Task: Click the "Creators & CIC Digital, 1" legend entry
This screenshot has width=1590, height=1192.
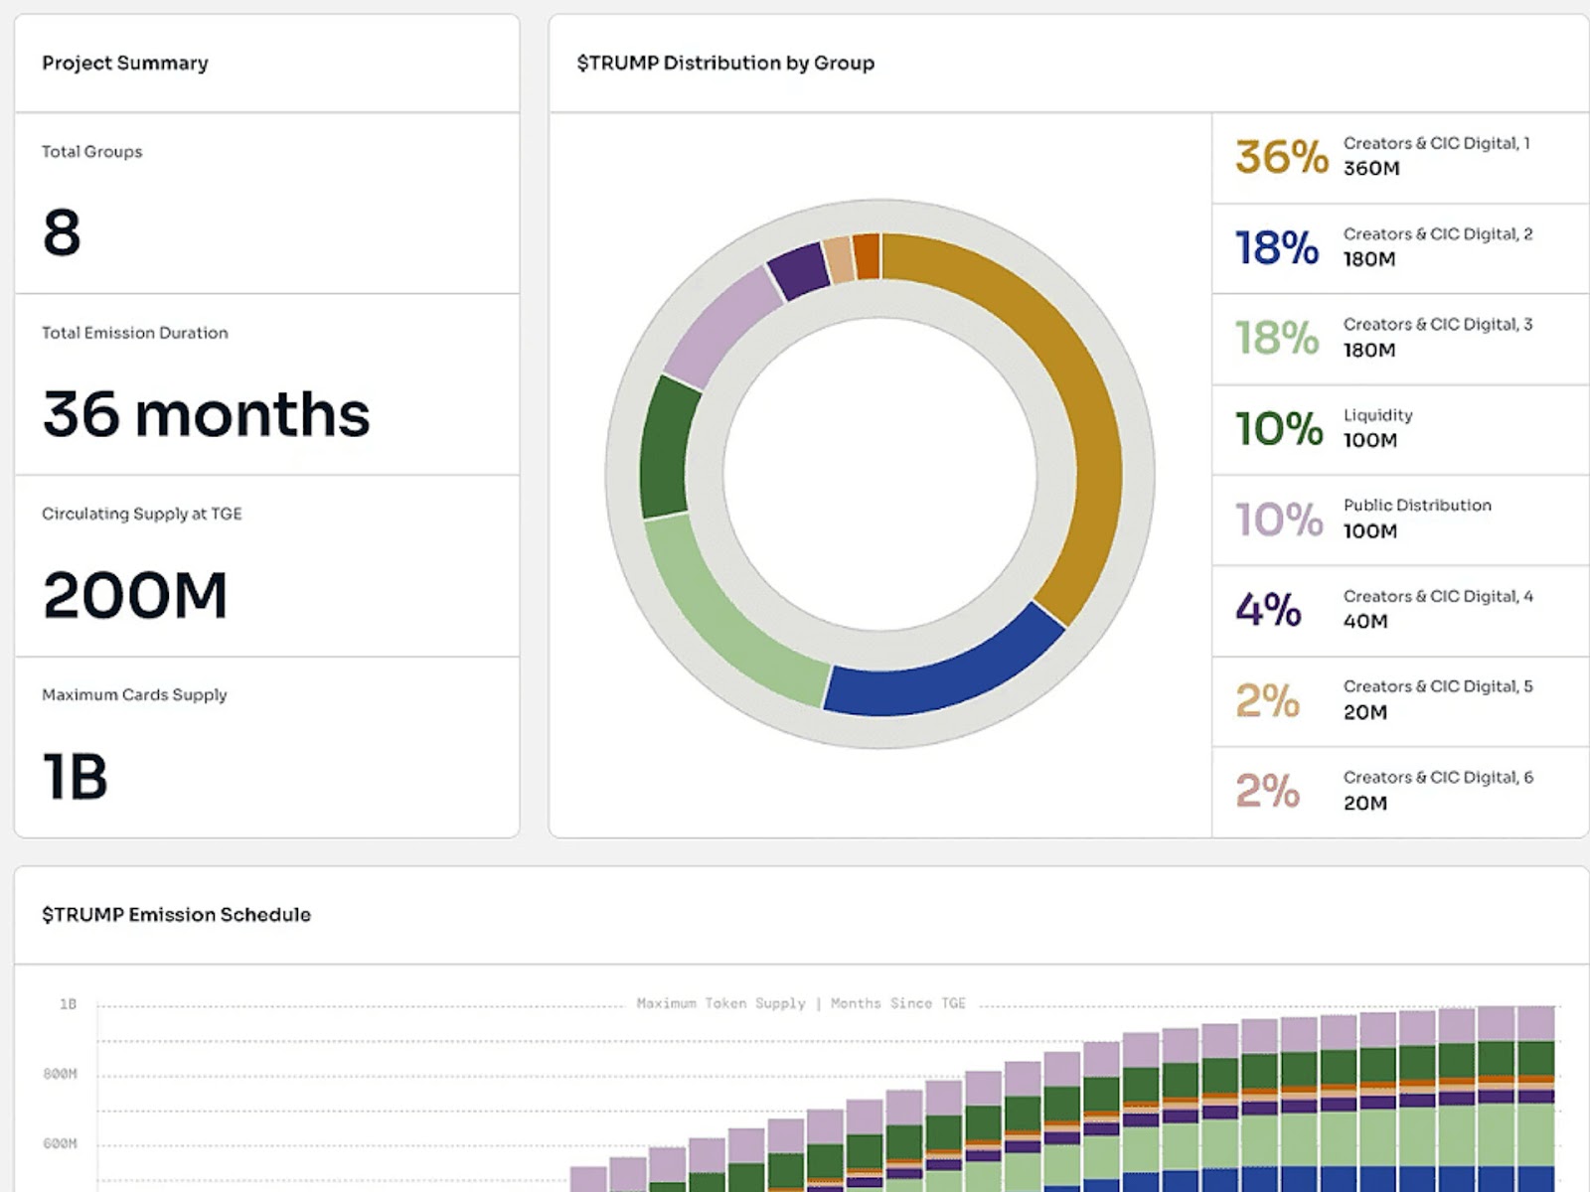Action: 1400,157
